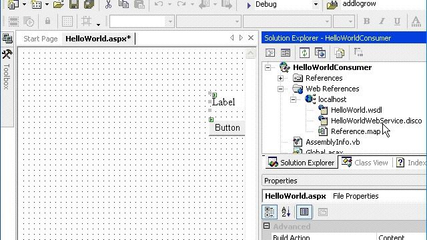Click the Undo toolbar icon
This screenshot has width=427, height=240.
pyautogui.click(x=159, y=5)
